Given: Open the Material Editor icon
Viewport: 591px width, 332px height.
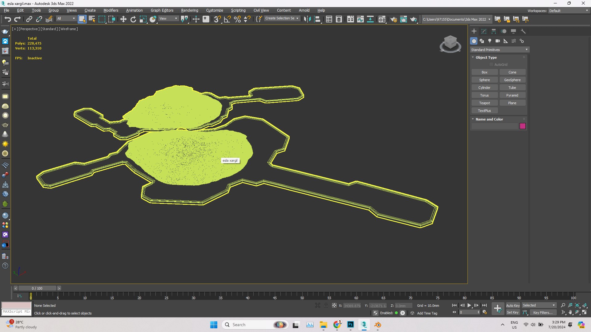Looking at the screenshot, I should click(x=382, y=19).
